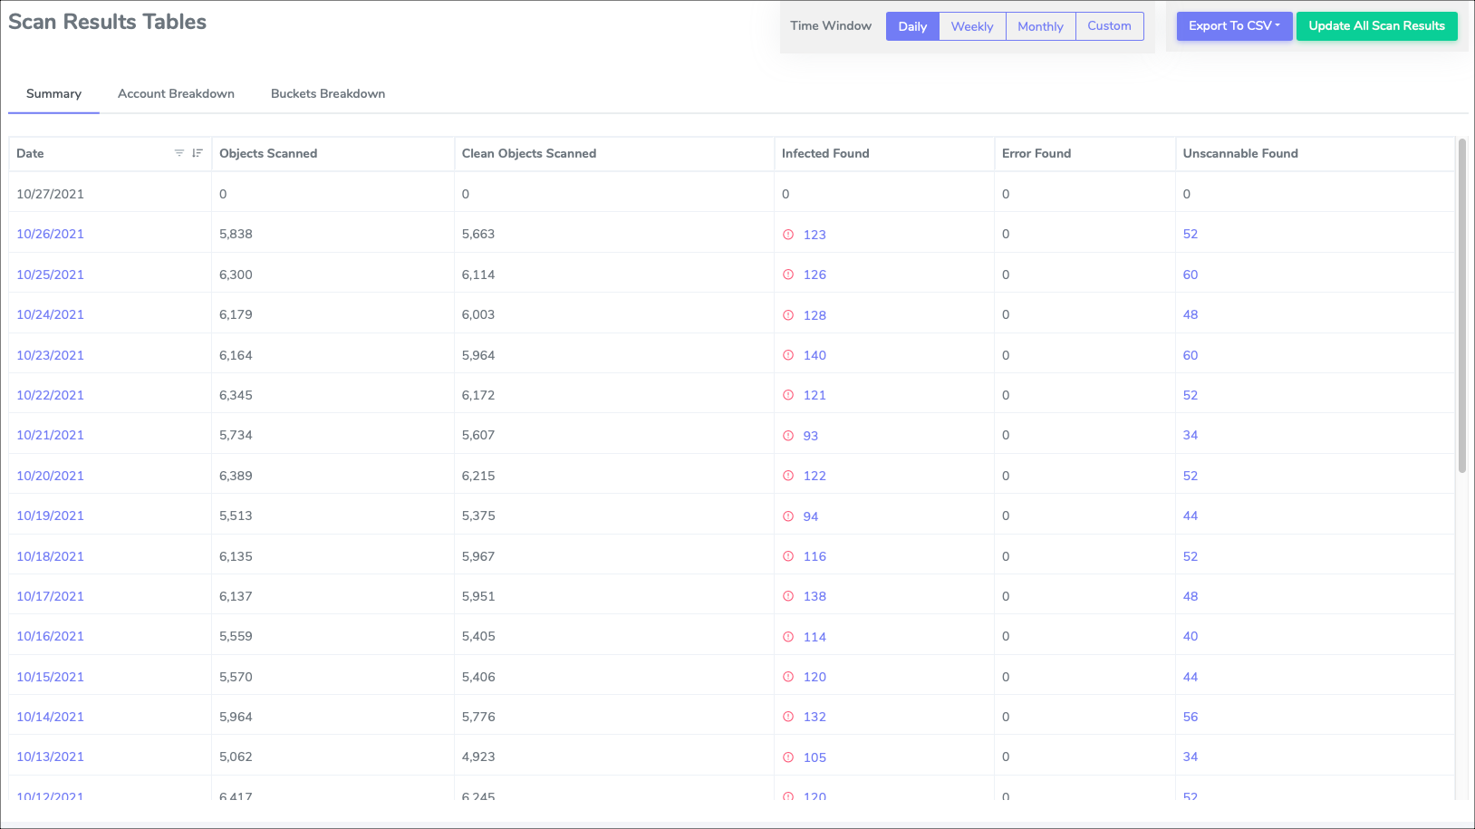
Task: View the 140 infected objects link
Action: point(815,355)
